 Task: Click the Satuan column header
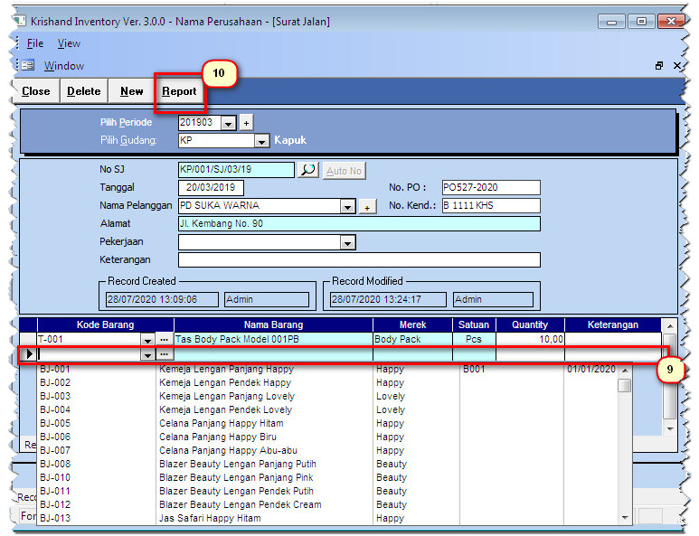tap(474, 324)
